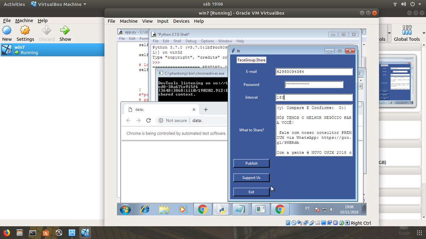Select the data:, Chrome tab
The width and height of the screenshot is (426, 239).
click(162, 109)
